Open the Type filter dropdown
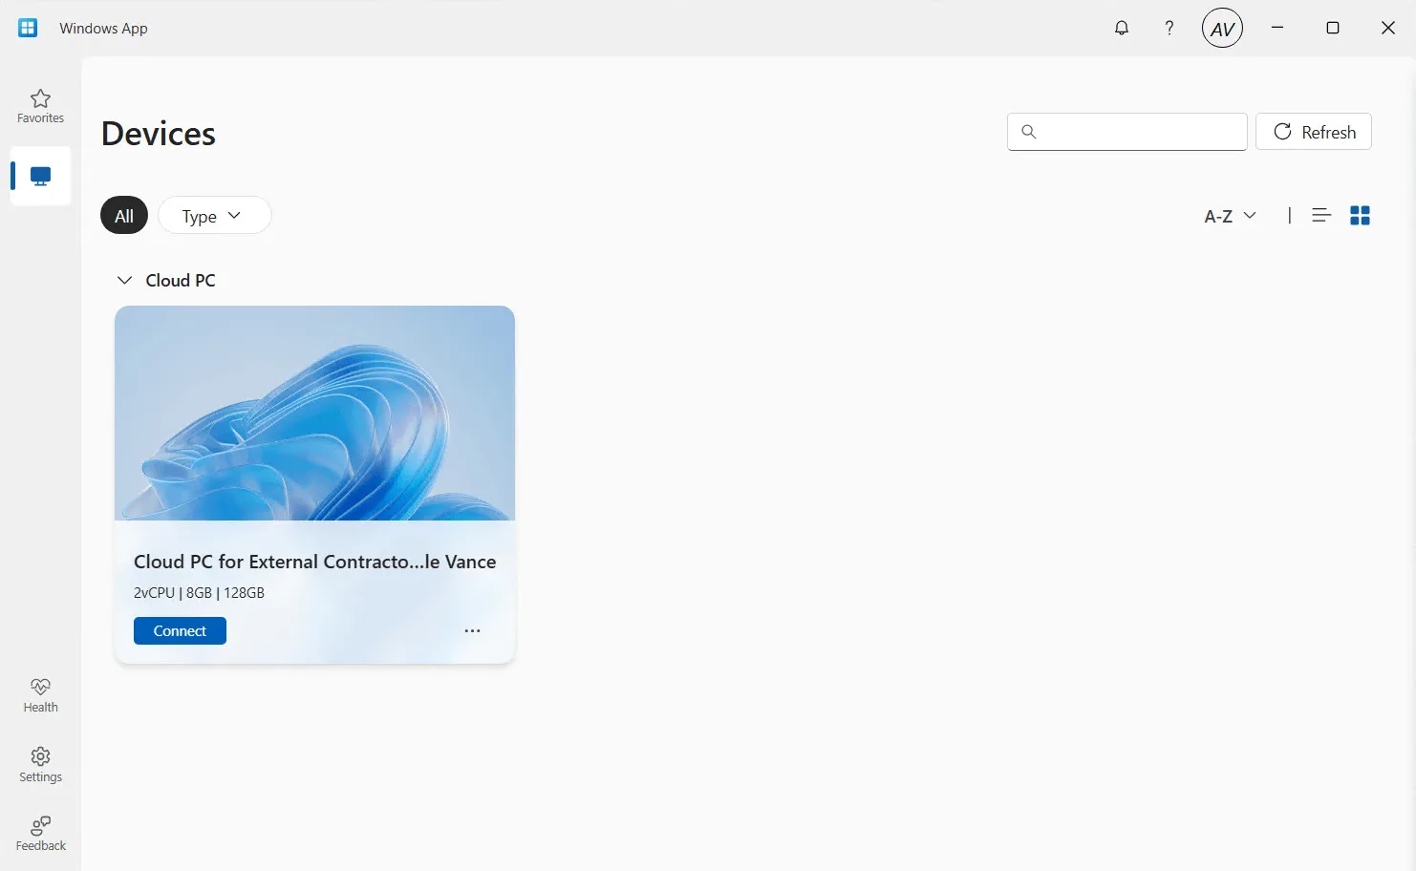This screenshot has height=871, width=1416. pyautogui.click(x=214, y=216)
